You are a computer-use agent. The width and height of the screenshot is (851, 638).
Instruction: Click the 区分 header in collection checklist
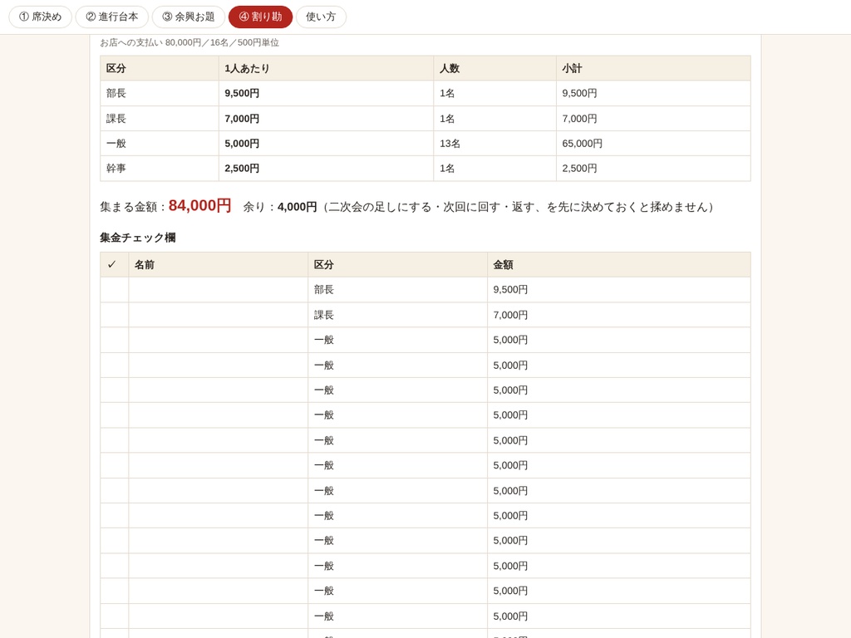[398, 265]
